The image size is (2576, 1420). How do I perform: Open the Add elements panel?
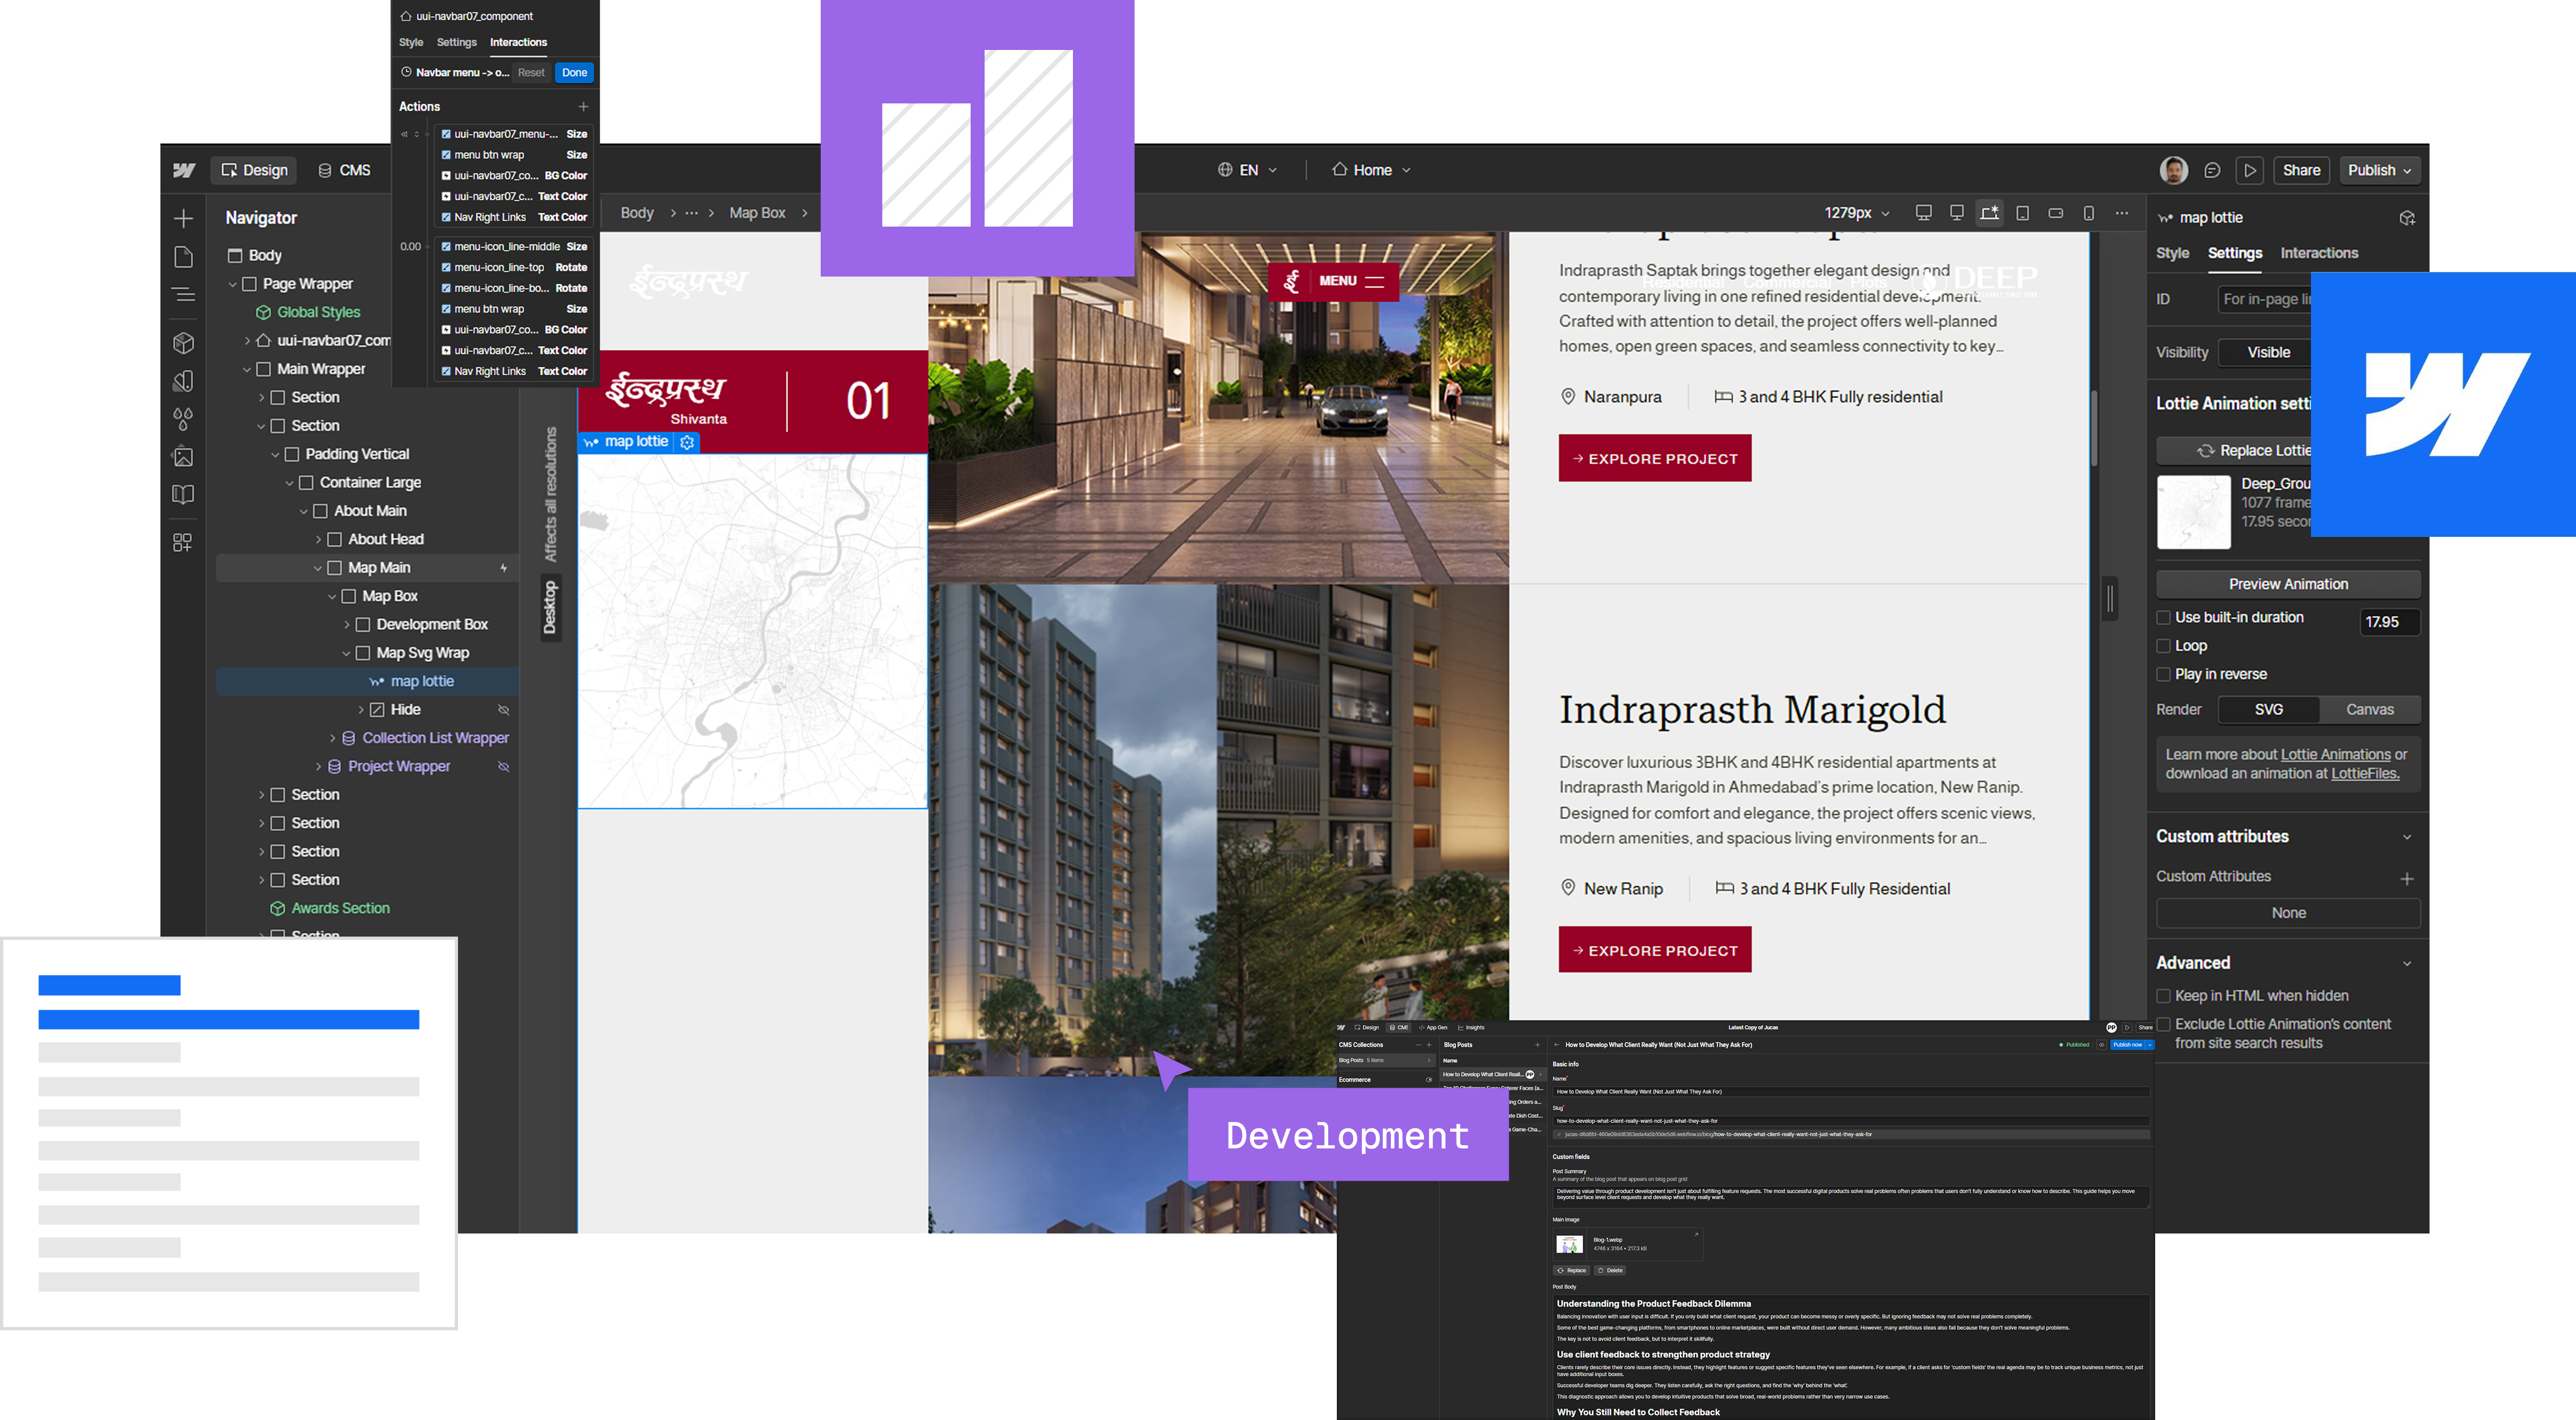pos(183,219)
